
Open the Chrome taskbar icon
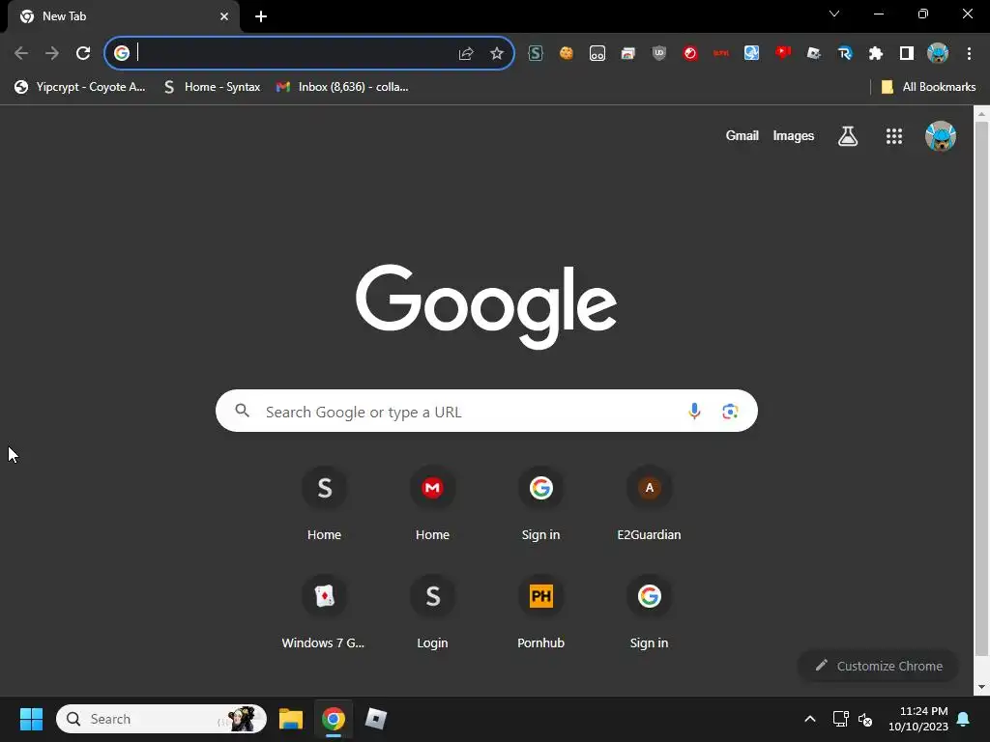pos(334,719)
